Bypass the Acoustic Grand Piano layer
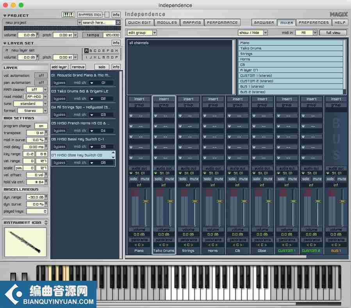Image resolution: width=351 pixels, height=308 pixels. coord(59,83)
